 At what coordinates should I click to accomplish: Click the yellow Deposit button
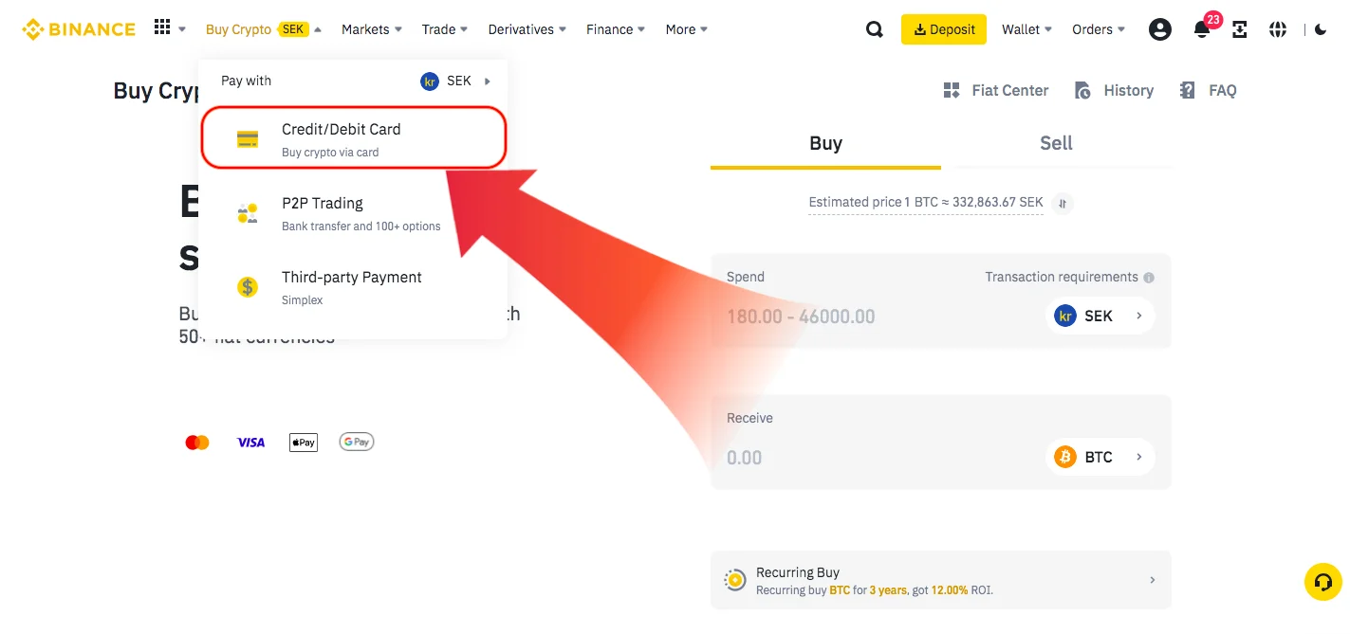point(943,29)
